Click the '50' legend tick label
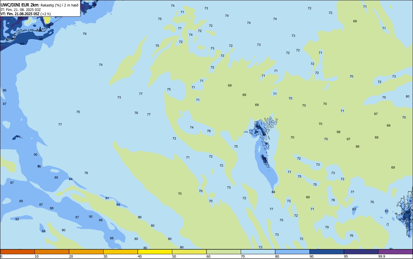The height and width of the screenshot is (259, 413). [174, 256]
